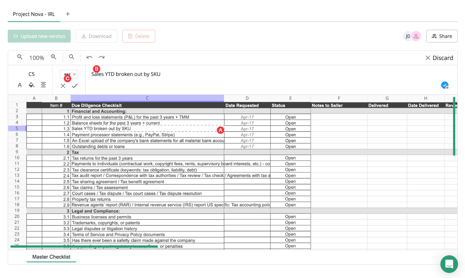This screenshot has height=278, width=465.
Task: Click the name box showing C5
Action: [31, 74]
